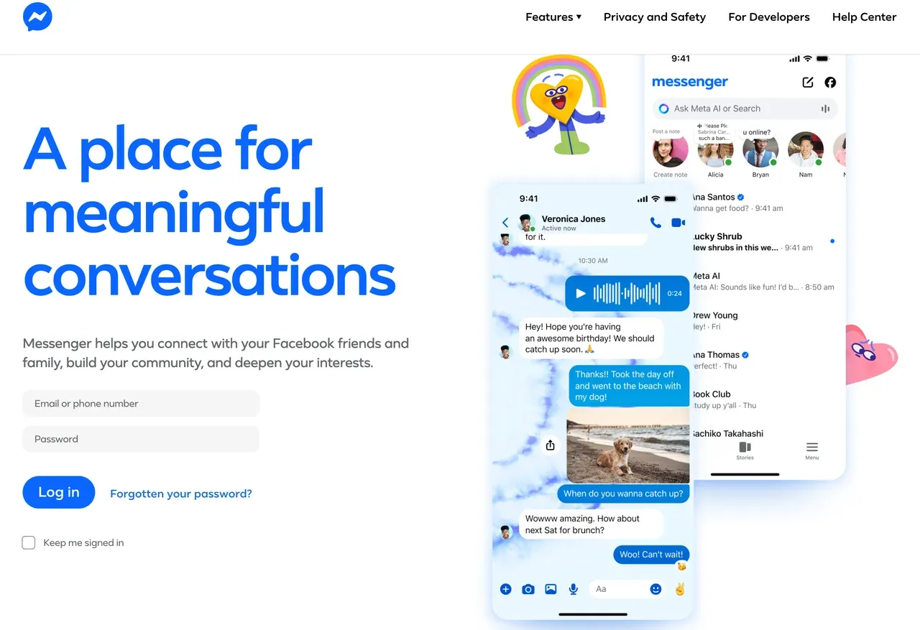Click the gallery image icon in chat toolbar
920x630 pixels.
(x=551, y=589)
